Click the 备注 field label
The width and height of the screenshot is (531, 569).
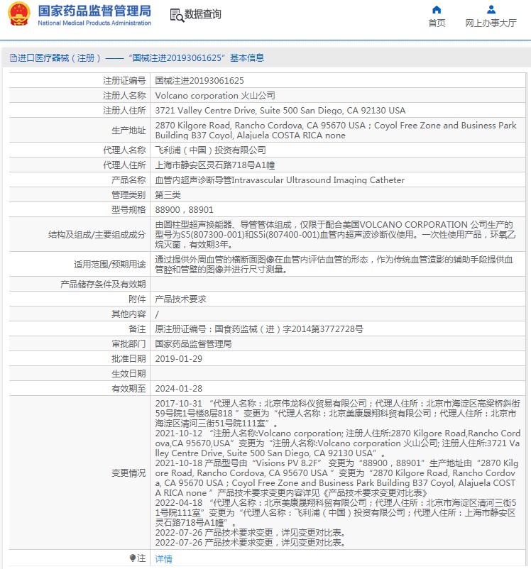tap(137, 329)
